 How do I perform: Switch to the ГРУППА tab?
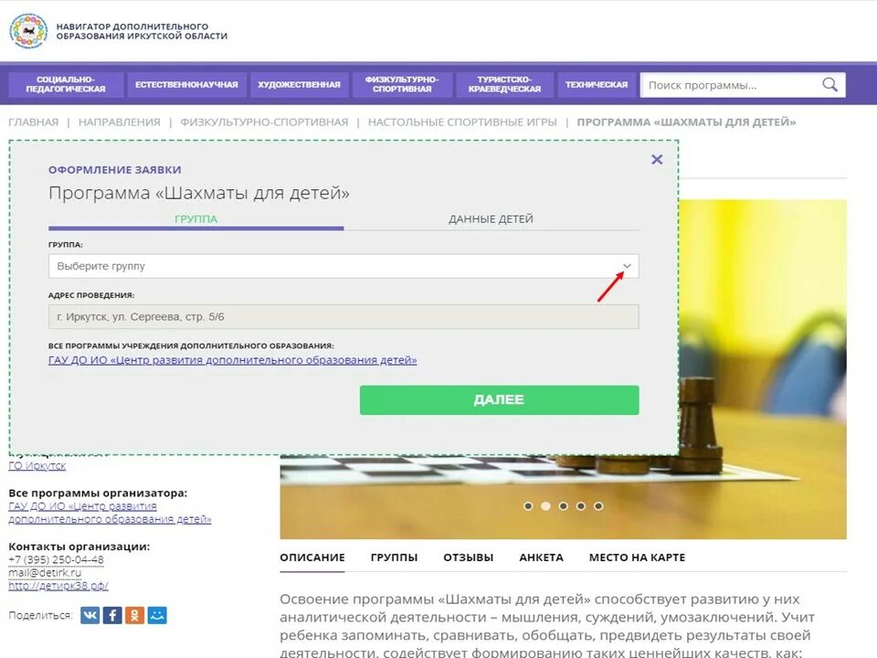coord(195,219)
